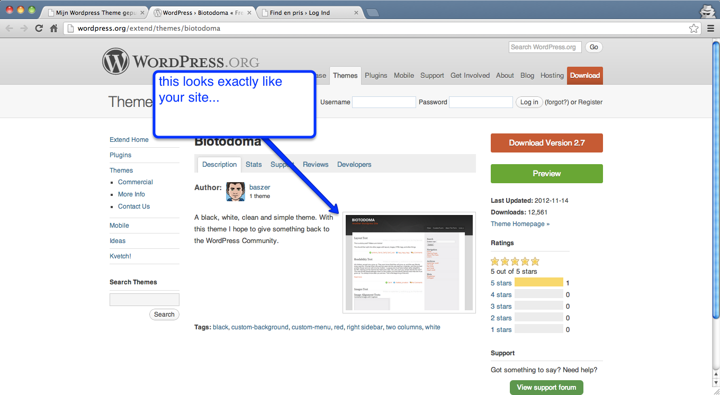
Task: Click the browser back arrow
Action: [x=9, y=29]
